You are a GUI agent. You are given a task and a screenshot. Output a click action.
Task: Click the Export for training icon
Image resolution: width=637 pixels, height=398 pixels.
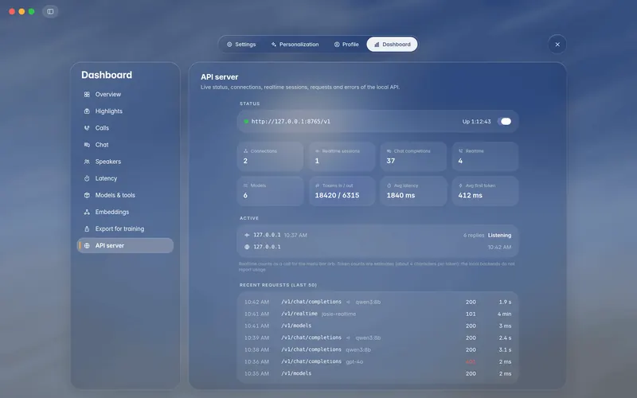(x=87, y=228)
